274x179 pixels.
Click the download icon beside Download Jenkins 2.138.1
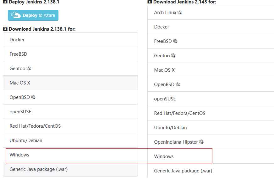click(x=5, y=29)
